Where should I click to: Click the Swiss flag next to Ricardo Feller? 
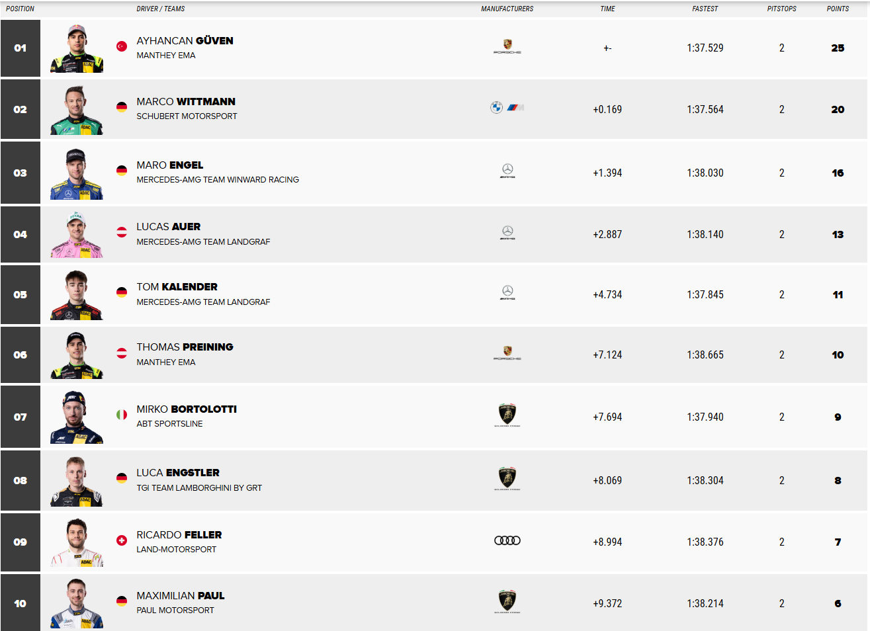pos(122,540)
